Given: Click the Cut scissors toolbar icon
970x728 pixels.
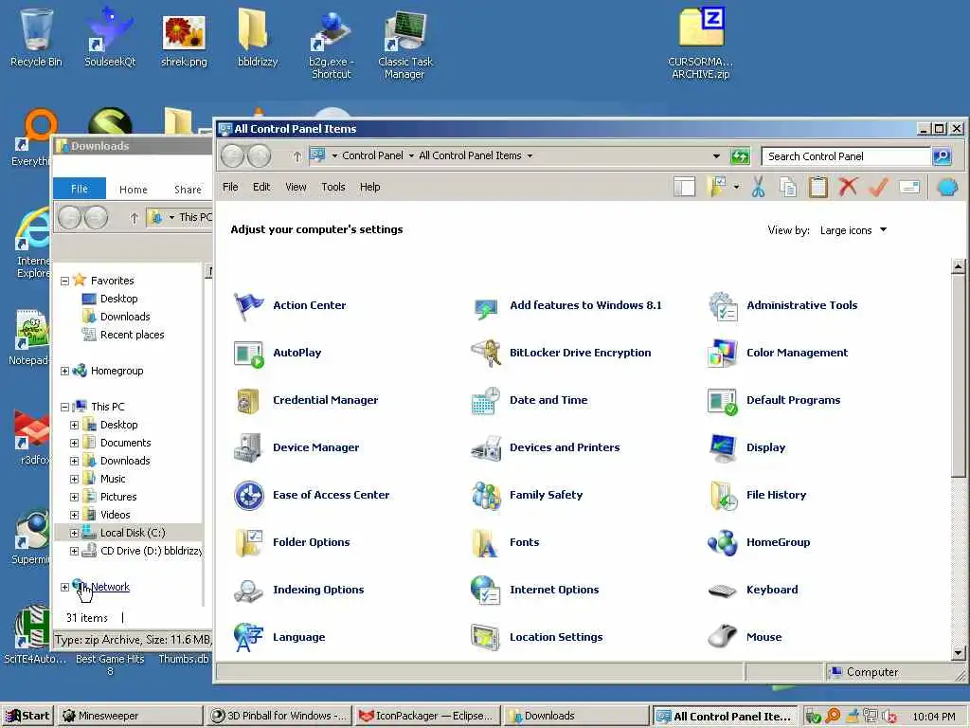Looking at the screenshot, I should click(759, 187).
